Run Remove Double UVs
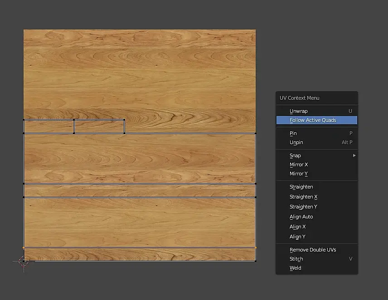The width and height of the screenshot is (388, 300). [313, 250]
